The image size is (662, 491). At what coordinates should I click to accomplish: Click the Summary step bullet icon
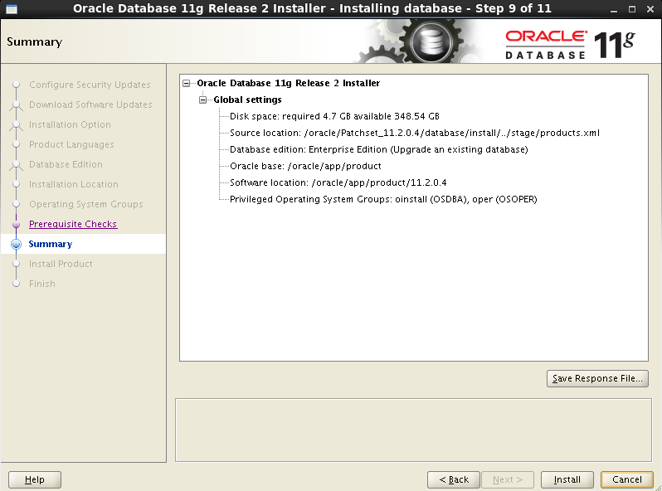click(x=16, y=244)
